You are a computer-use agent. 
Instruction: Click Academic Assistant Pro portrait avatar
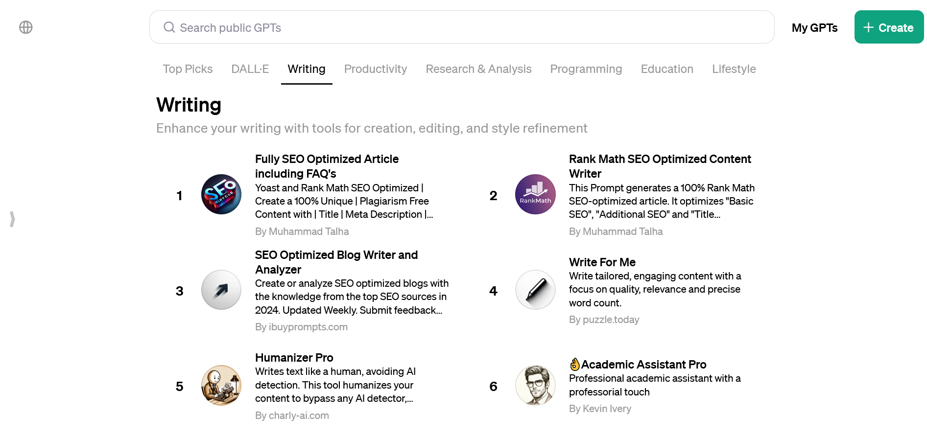(x=535, y=385)
